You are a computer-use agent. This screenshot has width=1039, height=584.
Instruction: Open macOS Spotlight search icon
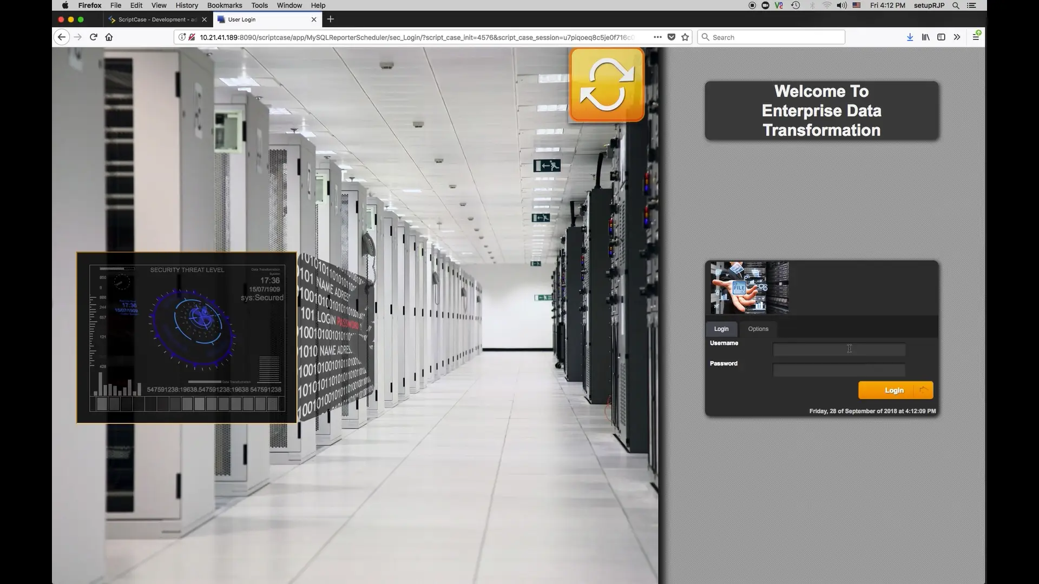pyautogui.click(x=956, y=5)
